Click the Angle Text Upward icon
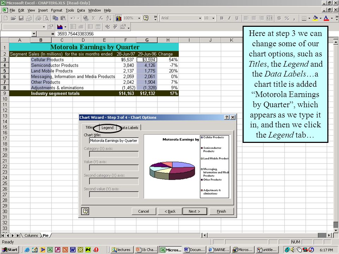The height and width of the screenshot is (254, 339). 115,27
